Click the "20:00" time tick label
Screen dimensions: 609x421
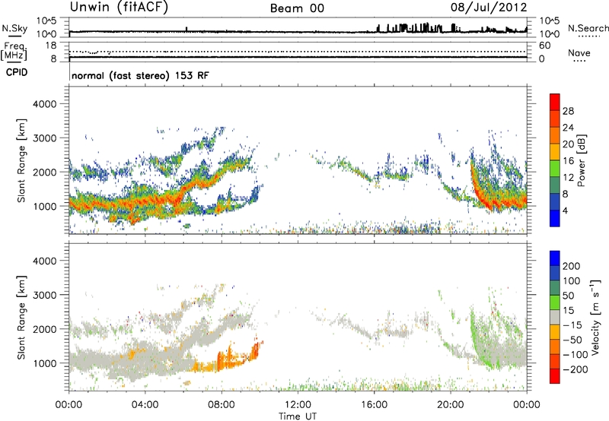(x=450, y=405)
